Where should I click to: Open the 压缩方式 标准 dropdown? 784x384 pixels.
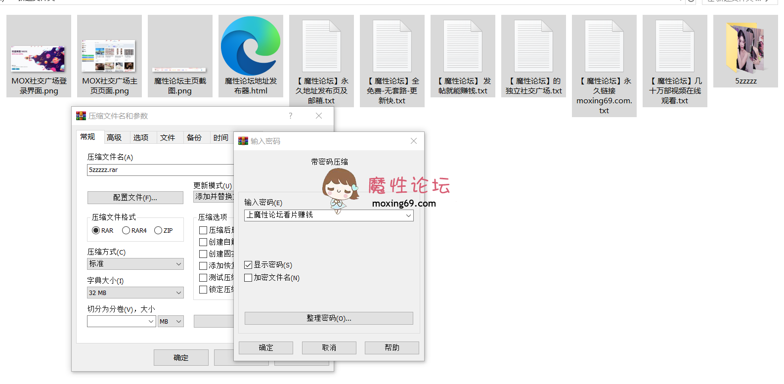coord(135,264)
